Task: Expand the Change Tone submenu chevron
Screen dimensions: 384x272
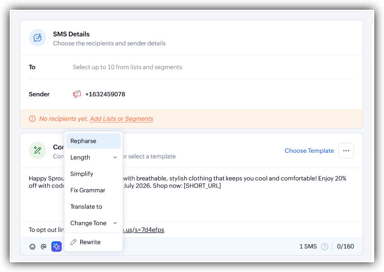Action: click(x=115, y=223)
